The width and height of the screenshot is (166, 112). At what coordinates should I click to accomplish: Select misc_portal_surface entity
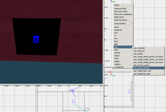click(149, 68)
